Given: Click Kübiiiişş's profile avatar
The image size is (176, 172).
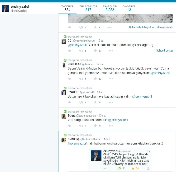Looking at the screenshot, I should [64, 140].
